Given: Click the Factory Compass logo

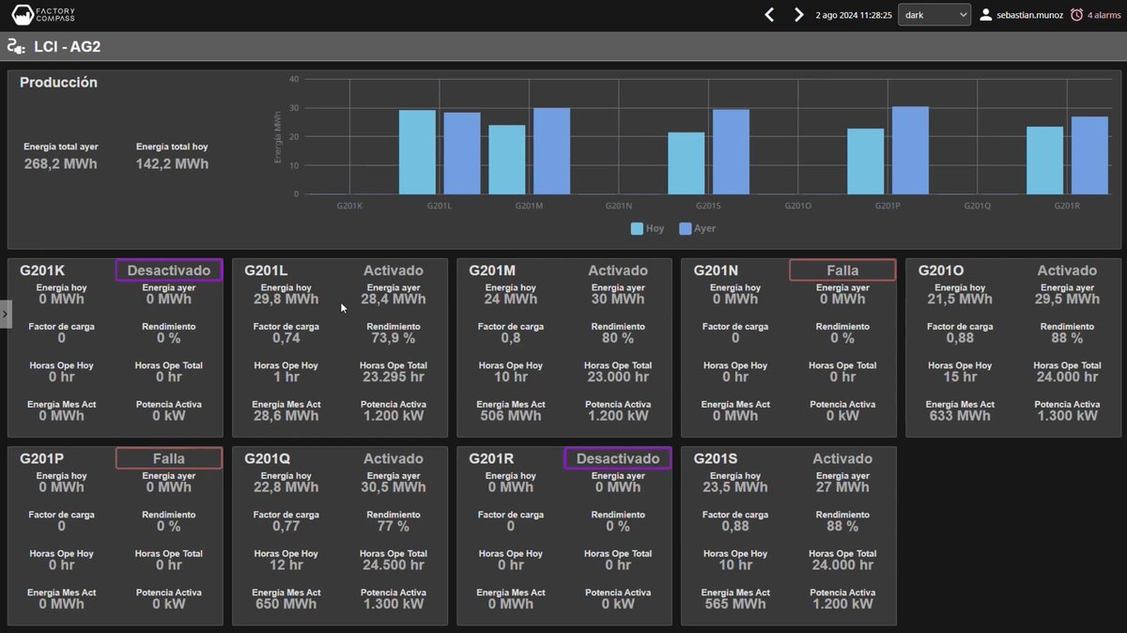Looking at the screenshot, I should point(43,14).
